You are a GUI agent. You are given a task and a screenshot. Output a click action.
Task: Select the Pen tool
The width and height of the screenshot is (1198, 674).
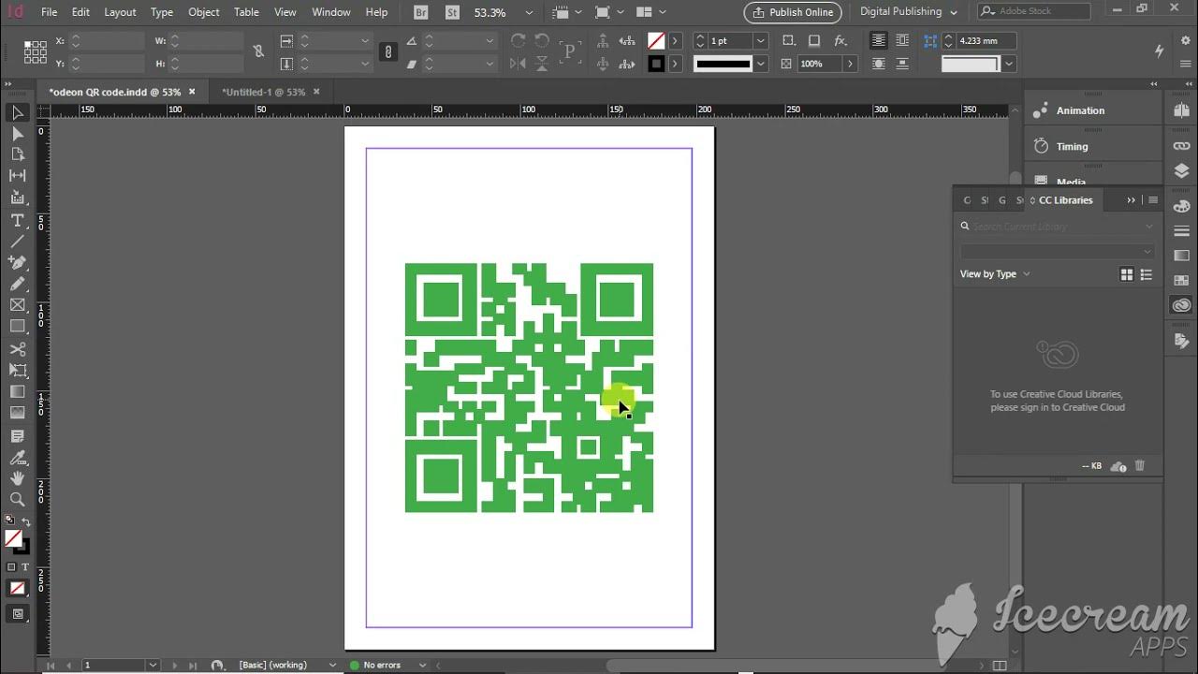(x=17, y=262)
